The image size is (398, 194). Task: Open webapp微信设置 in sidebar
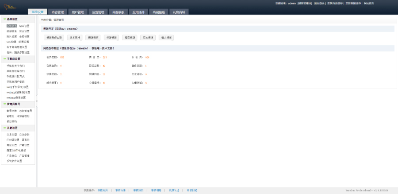point(16,97)
